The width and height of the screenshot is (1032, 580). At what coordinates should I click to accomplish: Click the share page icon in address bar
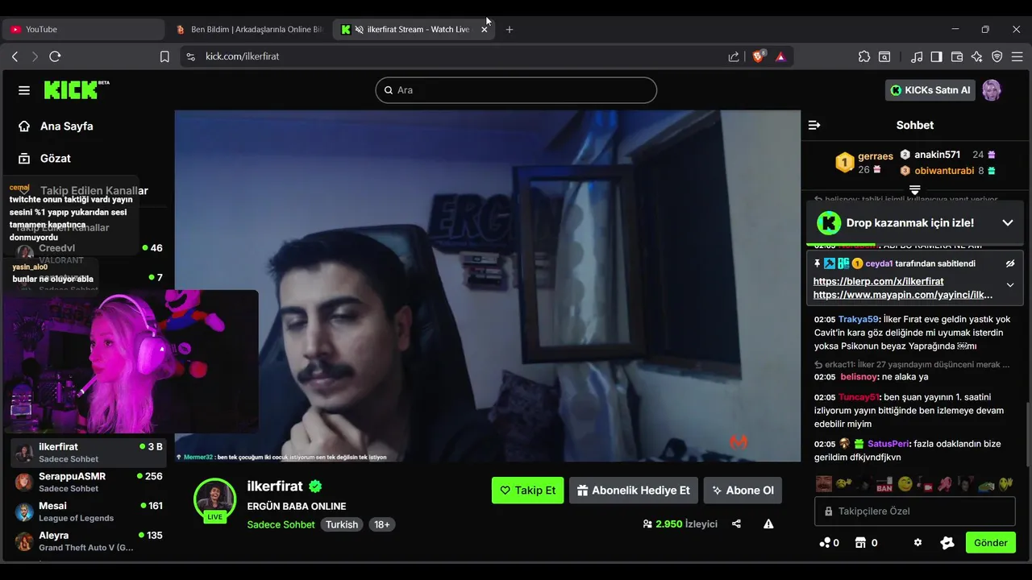click(x=734, y=56)
